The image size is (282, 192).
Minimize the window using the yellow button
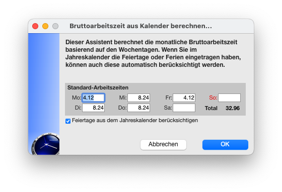click(x=45, y=26)
